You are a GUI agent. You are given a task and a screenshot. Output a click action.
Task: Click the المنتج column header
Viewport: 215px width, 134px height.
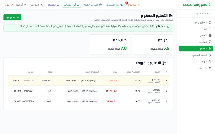pyautogui.click(x=157, y=72)
